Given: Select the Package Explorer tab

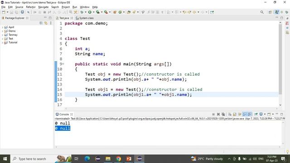Looking at the screenshot, I should (15, 18).
